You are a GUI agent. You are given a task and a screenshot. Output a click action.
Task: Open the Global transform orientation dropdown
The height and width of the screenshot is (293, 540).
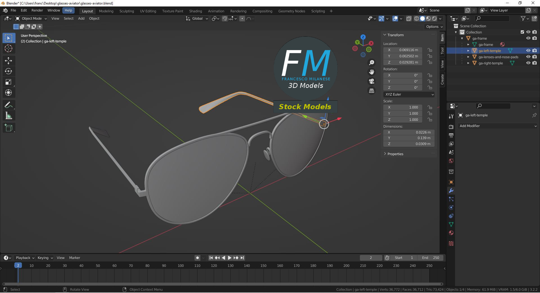pyautogui.click(x=197, y=19)
